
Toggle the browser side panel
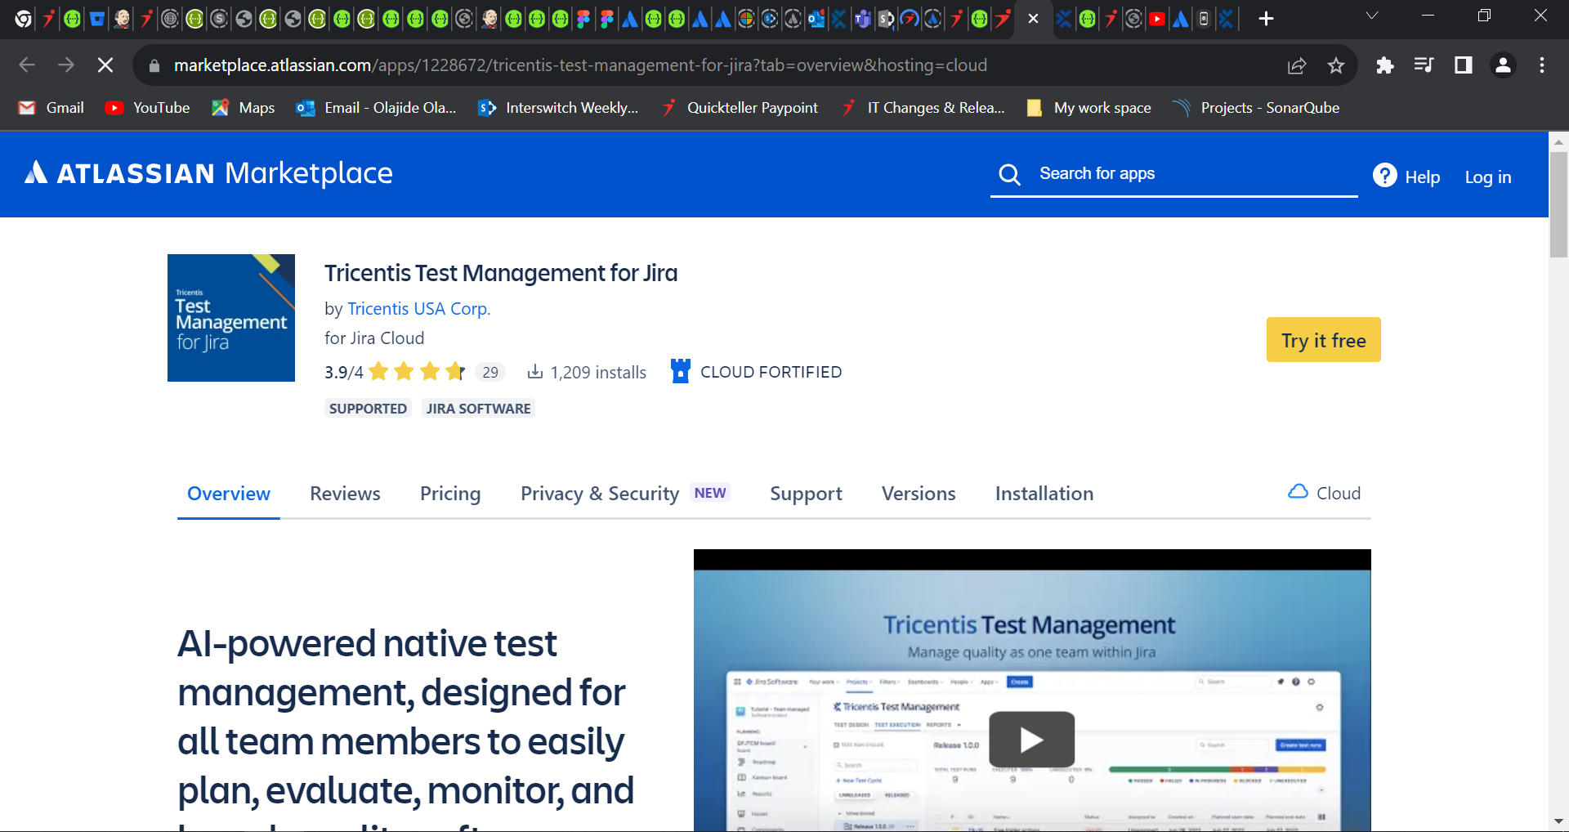pyautogui.click(x=1463, y=65)
